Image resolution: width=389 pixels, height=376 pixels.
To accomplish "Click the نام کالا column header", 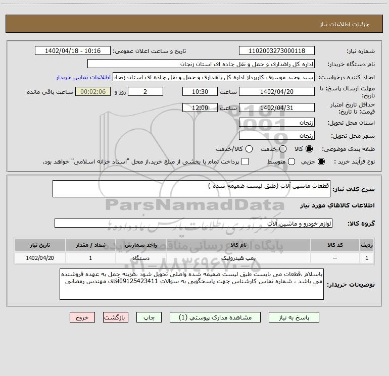I will click(x=238, y=245).
